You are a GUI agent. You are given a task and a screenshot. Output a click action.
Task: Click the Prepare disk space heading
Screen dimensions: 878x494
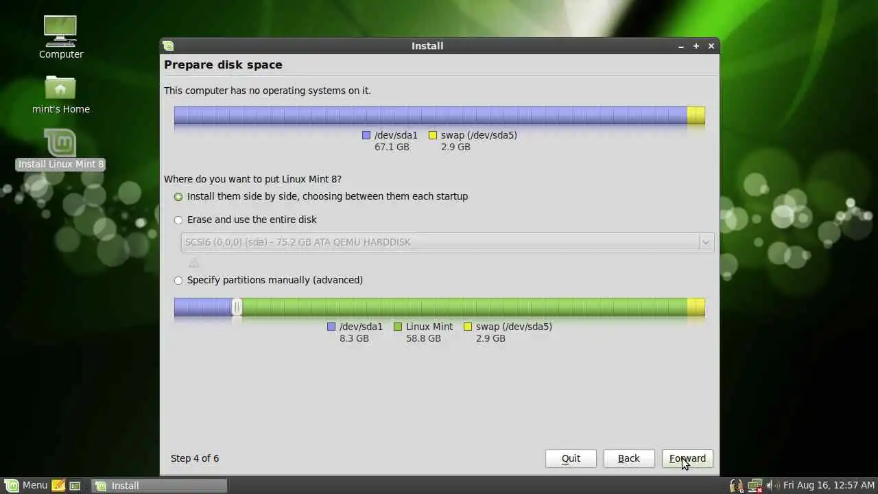pos(223,64)
